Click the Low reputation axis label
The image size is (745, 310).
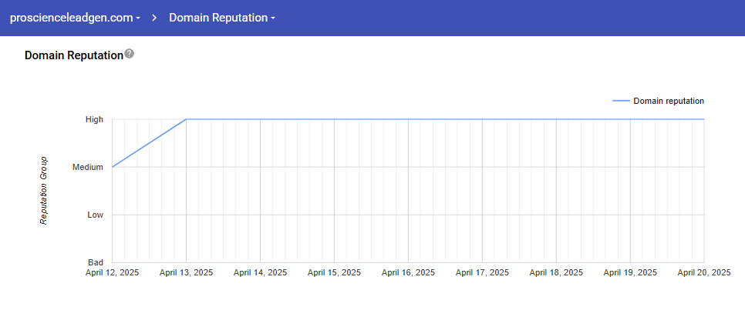(95, 215)
